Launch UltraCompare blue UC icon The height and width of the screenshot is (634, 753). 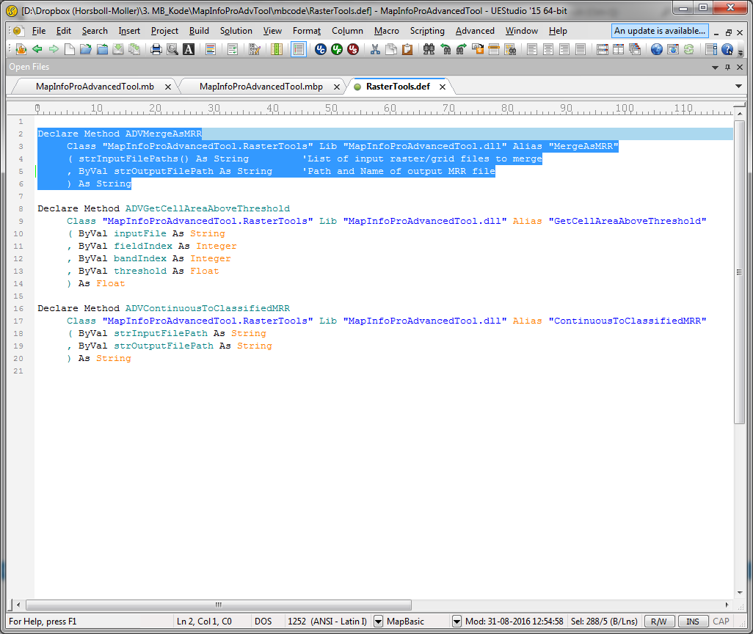click(x=320, y=49)
